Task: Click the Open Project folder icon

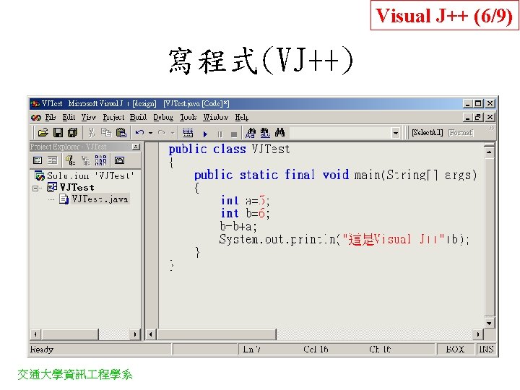Action: 43,133
